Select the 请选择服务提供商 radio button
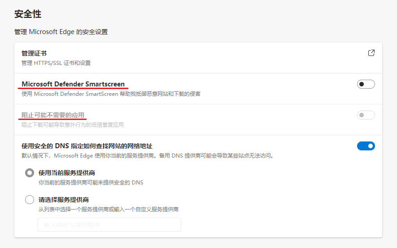The image size is (397, 248). tap(30, 200)
